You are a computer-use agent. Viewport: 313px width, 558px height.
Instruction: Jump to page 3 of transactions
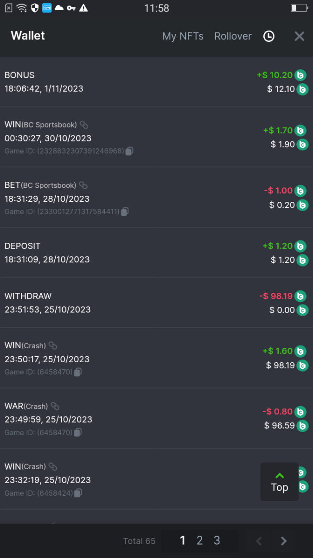click(217, 540)
